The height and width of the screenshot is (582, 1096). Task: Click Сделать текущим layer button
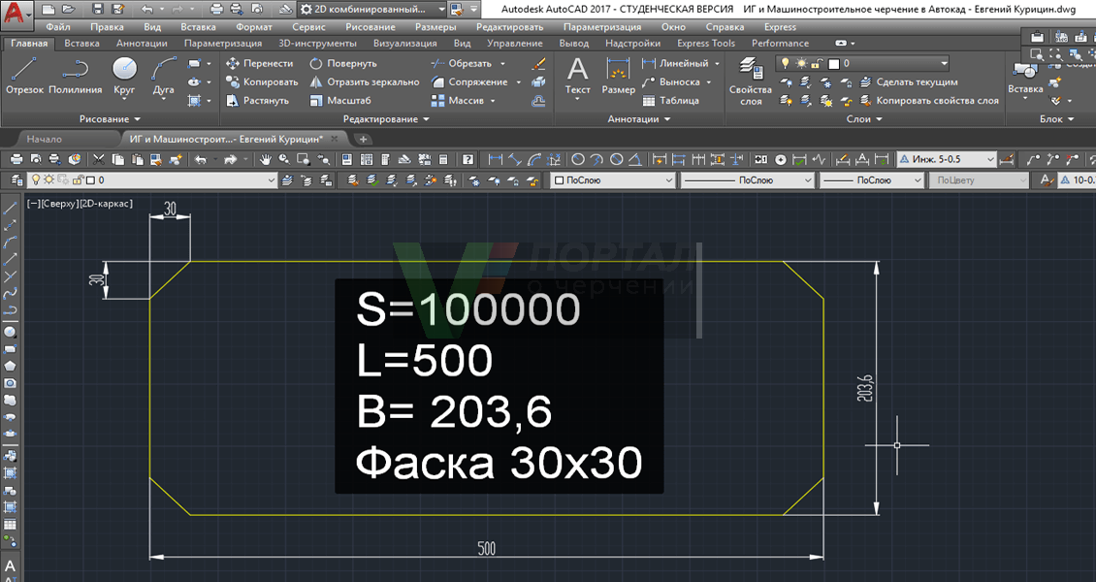(909, 81)
